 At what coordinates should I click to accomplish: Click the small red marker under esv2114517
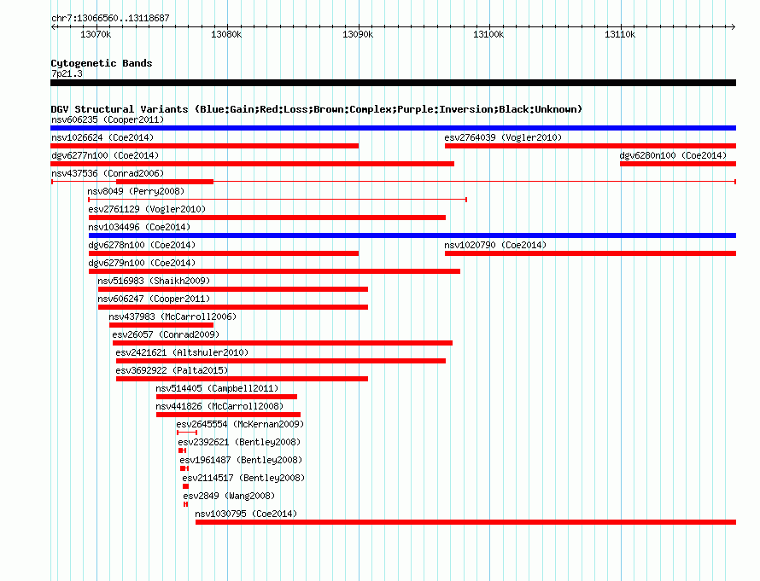[x=185, y=486]
